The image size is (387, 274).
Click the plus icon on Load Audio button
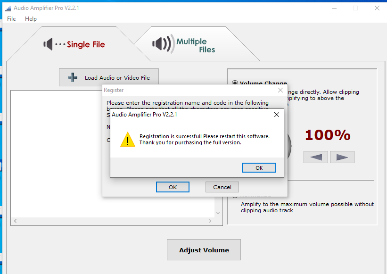point(72,77)
